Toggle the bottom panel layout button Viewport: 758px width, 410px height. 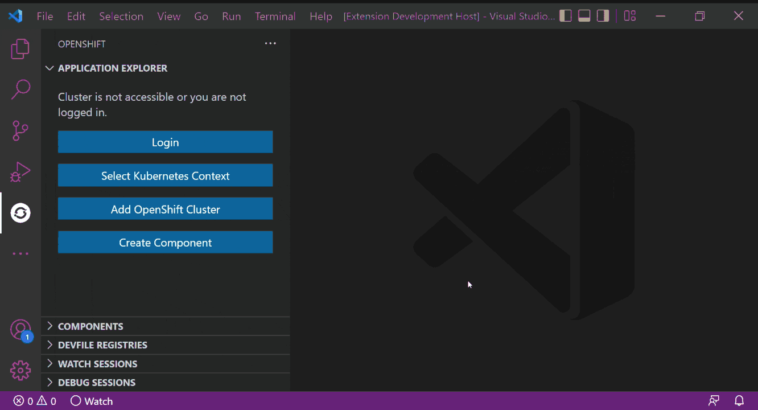(x=584, y=16)
